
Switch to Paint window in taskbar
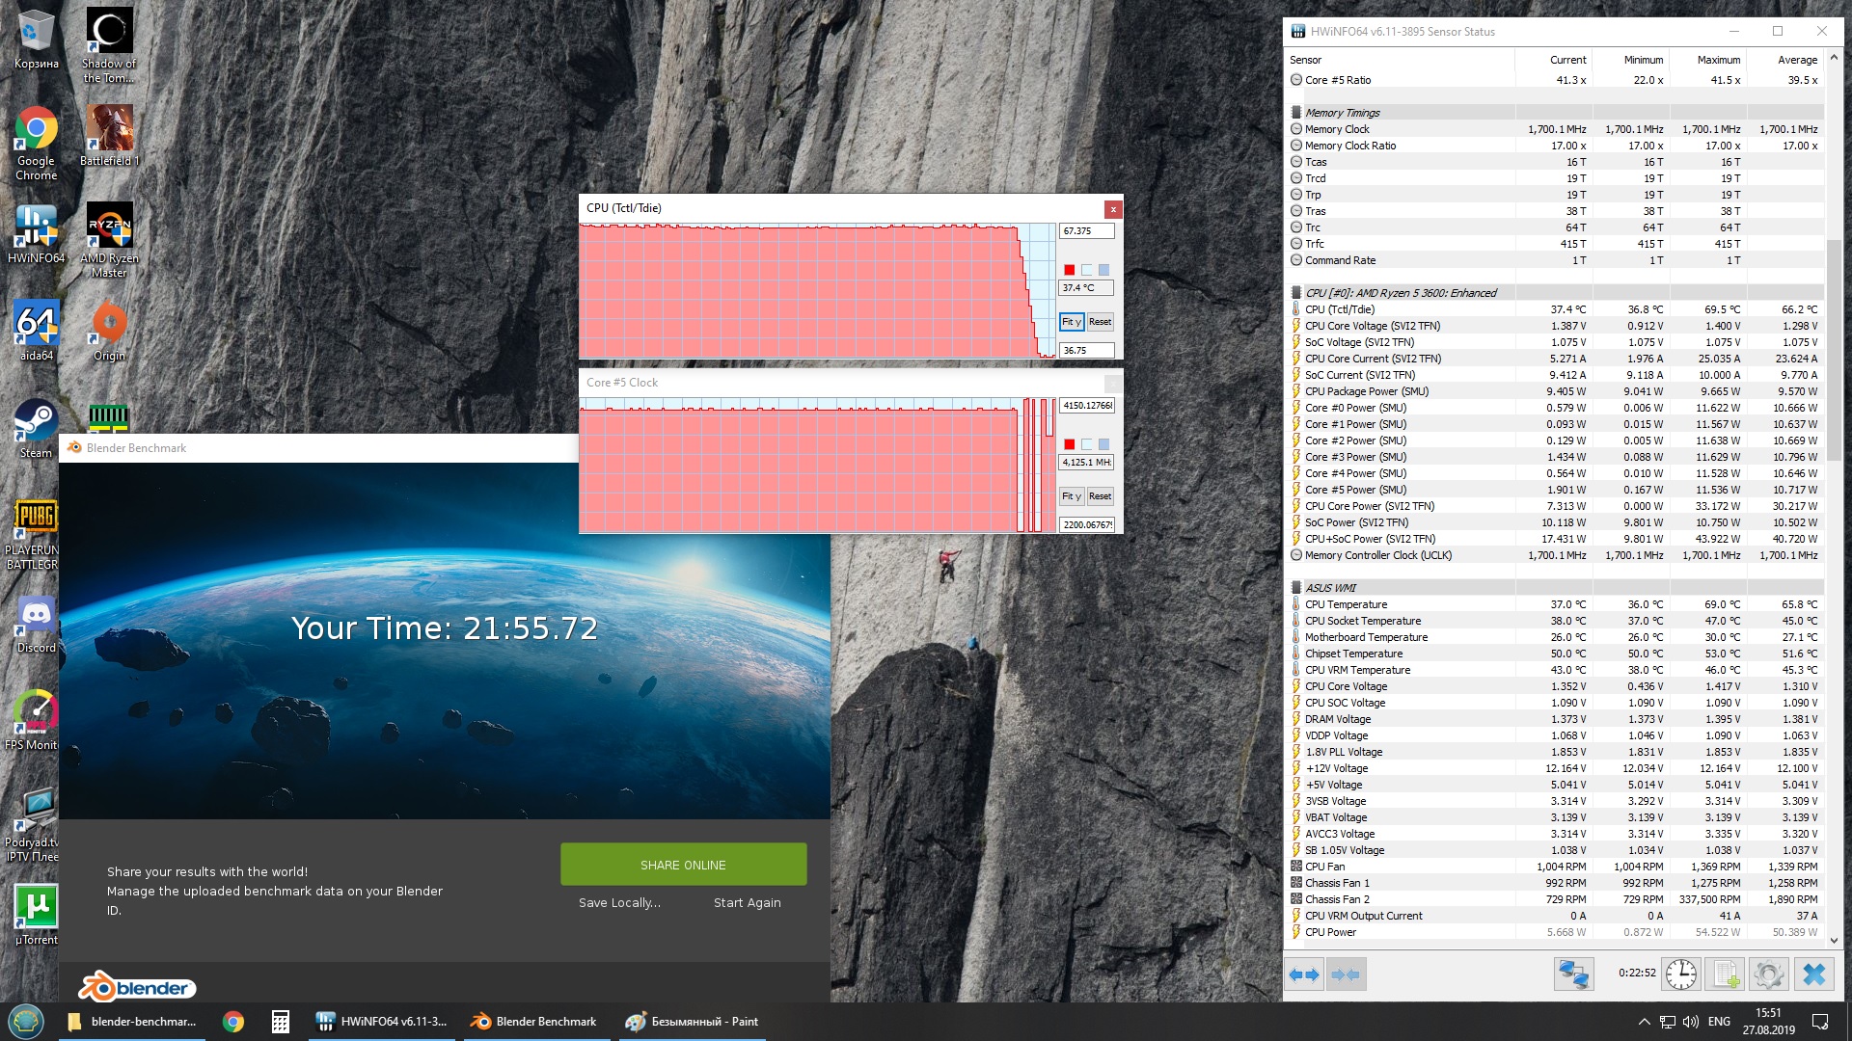coord(692,1022)
